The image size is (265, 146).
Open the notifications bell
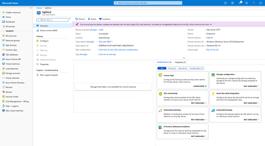point(240,3)
